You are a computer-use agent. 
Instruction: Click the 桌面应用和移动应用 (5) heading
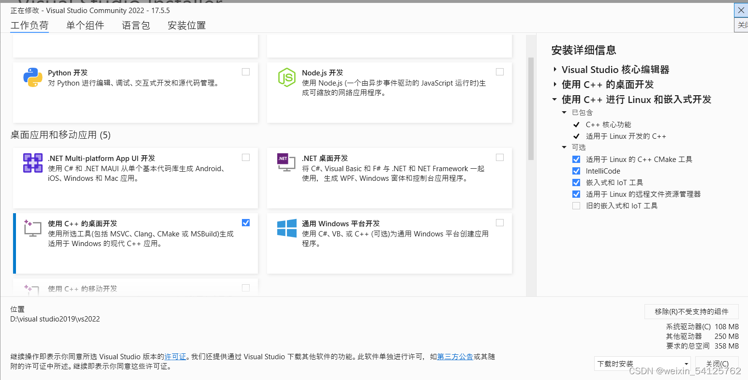(60, 135)
